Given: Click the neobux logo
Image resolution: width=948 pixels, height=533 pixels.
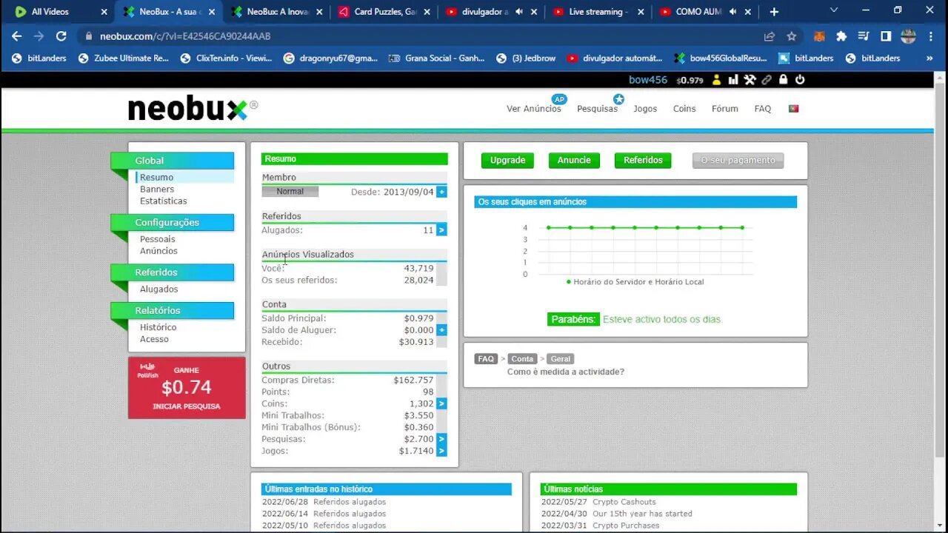Looking at the screenshot, I should [193, 110].
